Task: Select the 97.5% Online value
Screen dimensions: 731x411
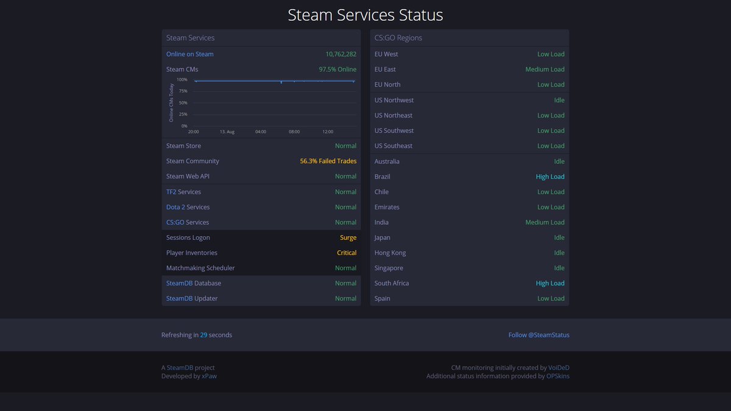Action: click(338, 69)
